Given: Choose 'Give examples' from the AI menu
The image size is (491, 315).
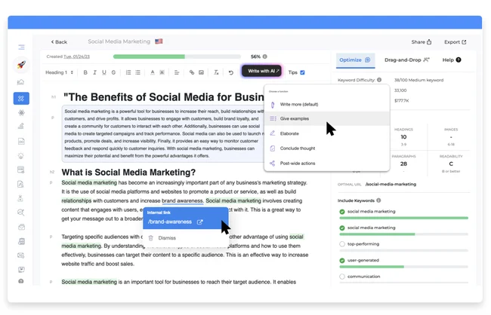Looking at the screenshot, I should point(295,118).
